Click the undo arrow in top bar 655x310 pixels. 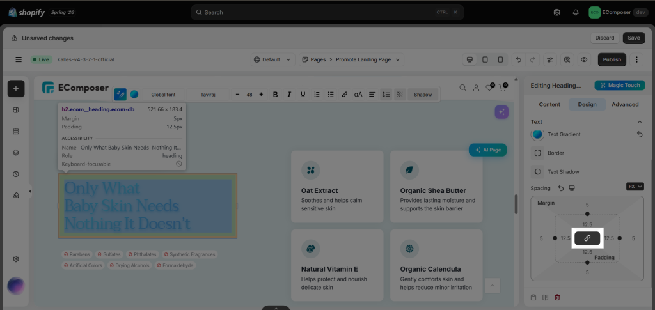tap(518, 59)
